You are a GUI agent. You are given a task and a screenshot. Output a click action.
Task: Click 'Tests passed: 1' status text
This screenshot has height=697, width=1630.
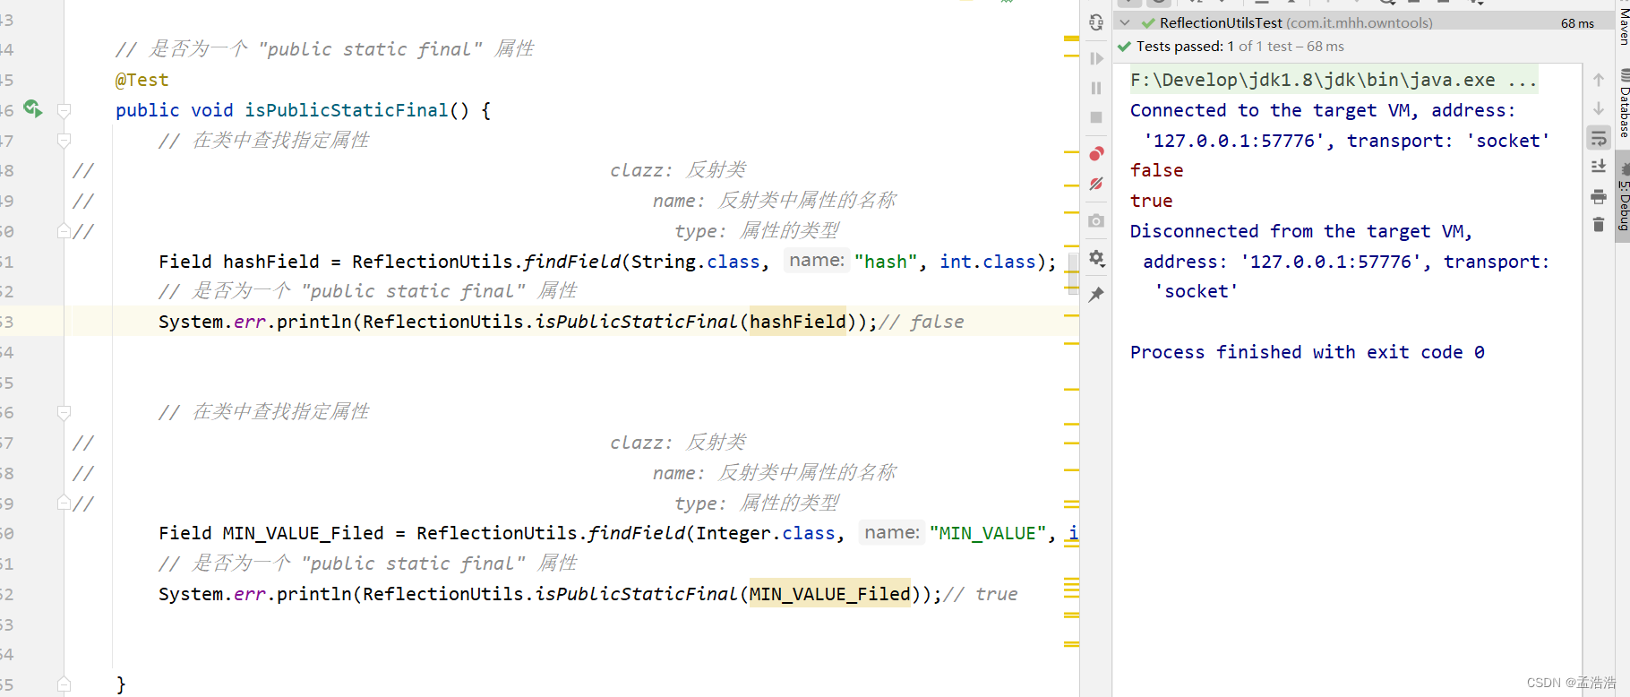(x=1185, y=47)
